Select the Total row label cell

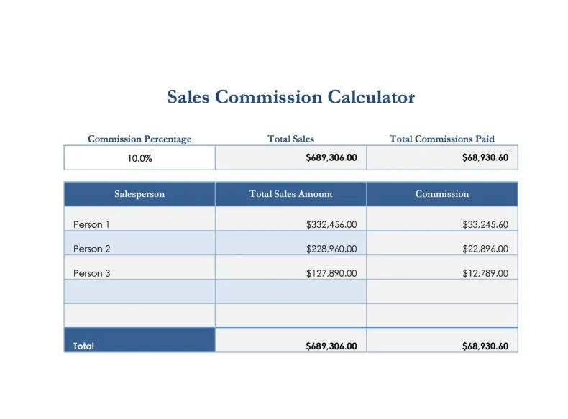[x=139, y=340]
